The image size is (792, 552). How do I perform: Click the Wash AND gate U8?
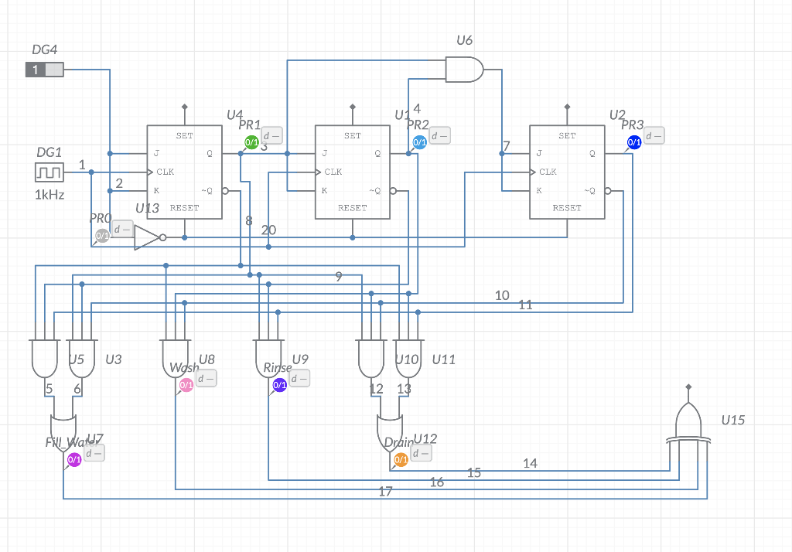tap(176, 356)
